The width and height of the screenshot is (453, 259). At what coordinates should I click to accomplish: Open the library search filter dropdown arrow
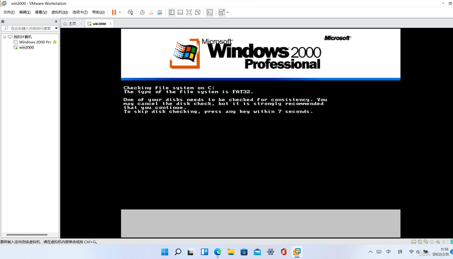tap(56, 28)
